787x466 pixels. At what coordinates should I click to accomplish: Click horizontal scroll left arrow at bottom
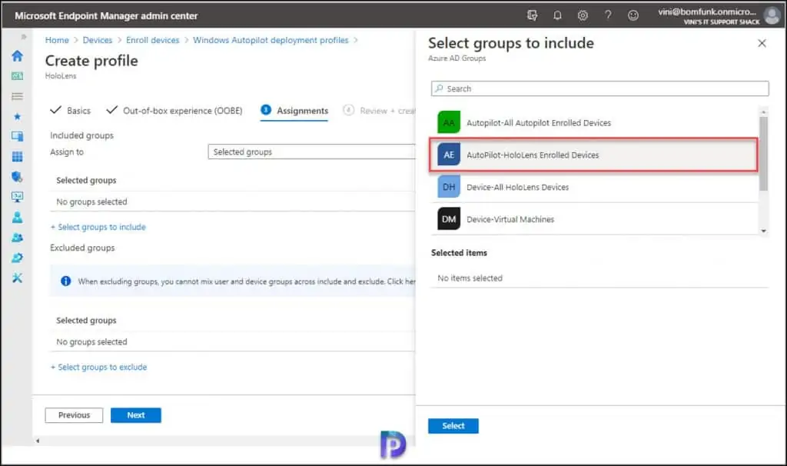[x=38, y=441]
